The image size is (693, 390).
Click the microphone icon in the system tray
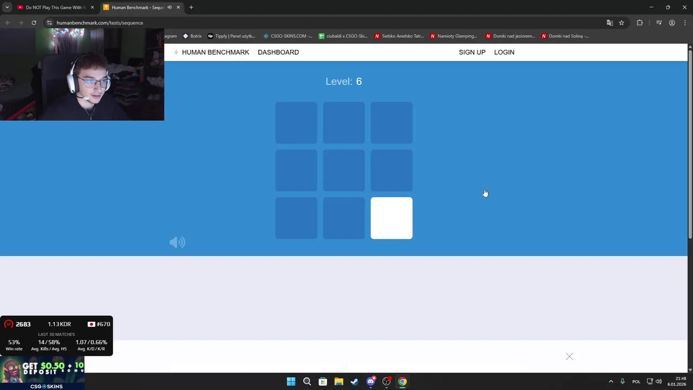623,381
